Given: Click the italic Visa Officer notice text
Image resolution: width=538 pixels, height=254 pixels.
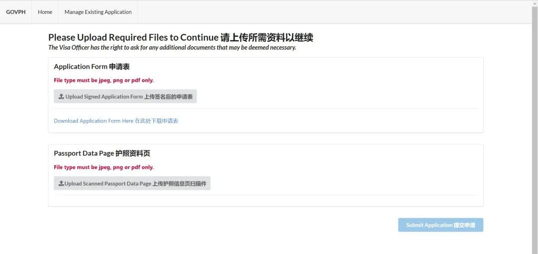Looking at the screenshot, I should (172, 48).
